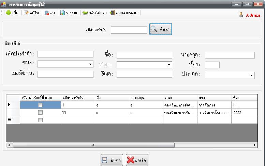
Task: Click the ชื่อ column header in grid
Action: point(112,98)
